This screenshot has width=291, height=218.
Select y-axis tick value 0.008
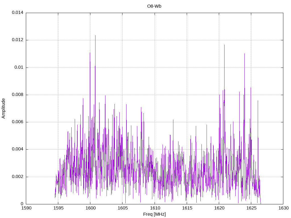click(18, 95)
